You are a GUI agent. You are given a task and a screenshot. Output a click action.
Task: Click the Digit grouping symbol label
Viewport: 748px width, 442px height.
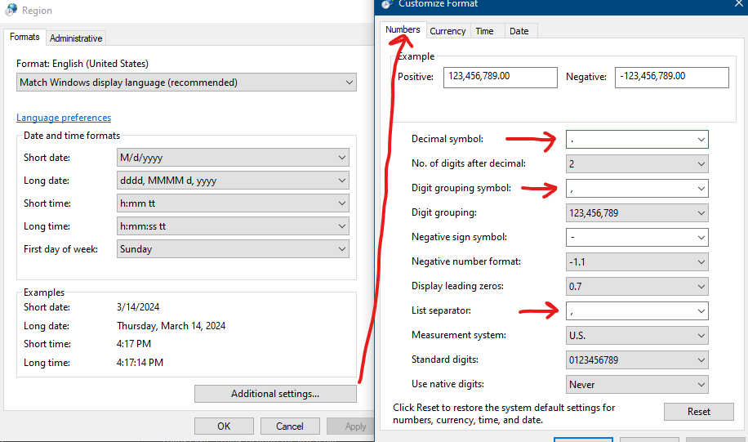pyautogui.click(x=461, y=188)
